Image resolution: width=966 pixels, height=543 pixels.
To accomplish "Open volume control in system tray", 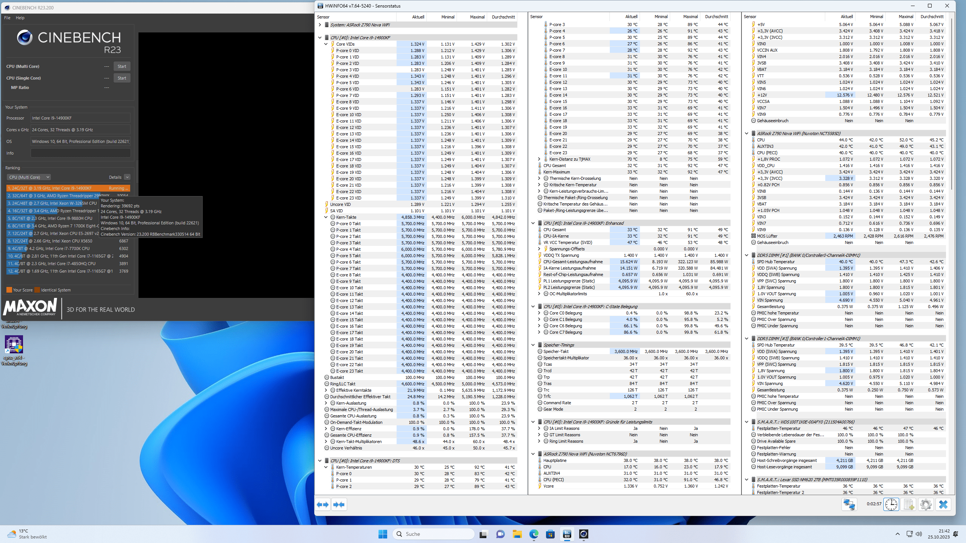I will (x=919, y=534).
